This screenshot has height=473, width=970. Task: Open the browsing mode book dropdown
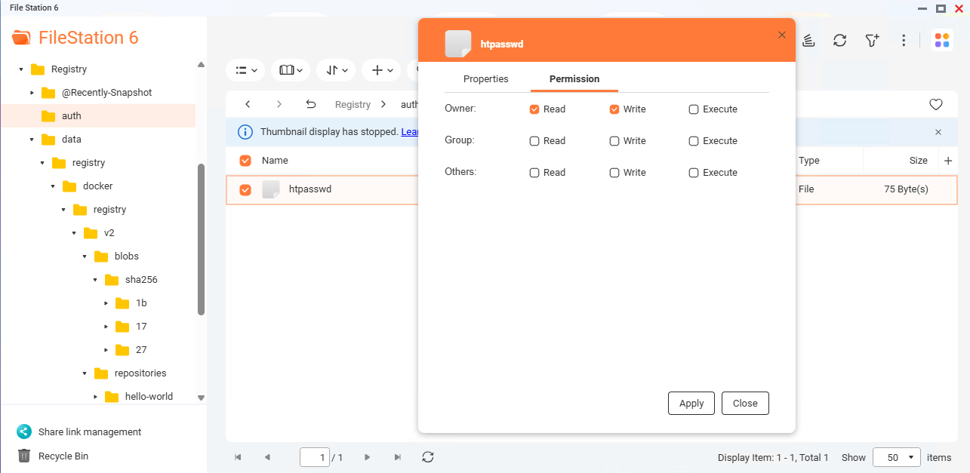291,70
